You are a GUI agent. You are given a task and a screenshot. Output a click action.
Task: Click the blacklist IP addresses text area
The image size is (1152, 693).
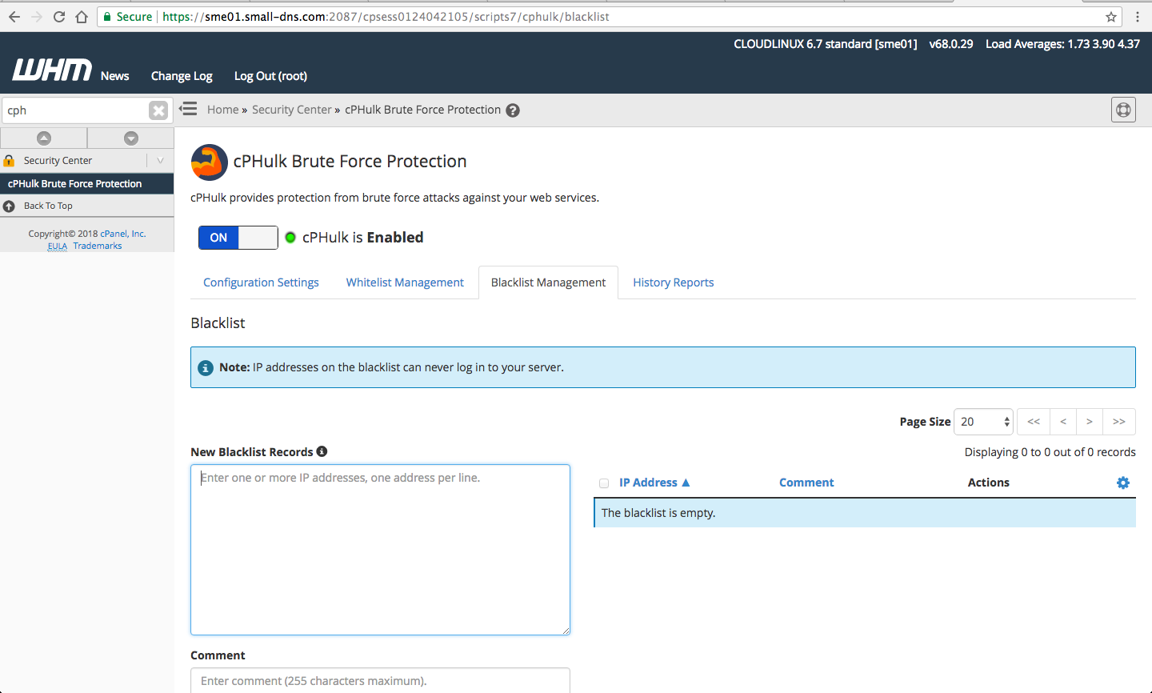380,550
